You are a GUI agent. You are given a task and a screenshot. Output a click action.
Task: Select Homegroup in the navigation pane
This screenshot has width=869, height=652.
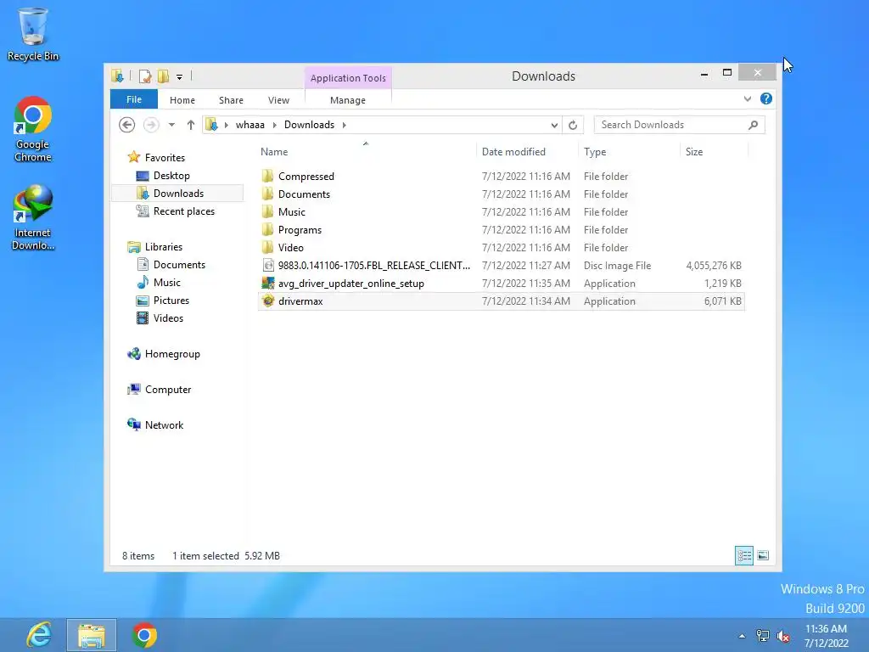point(171,354)
